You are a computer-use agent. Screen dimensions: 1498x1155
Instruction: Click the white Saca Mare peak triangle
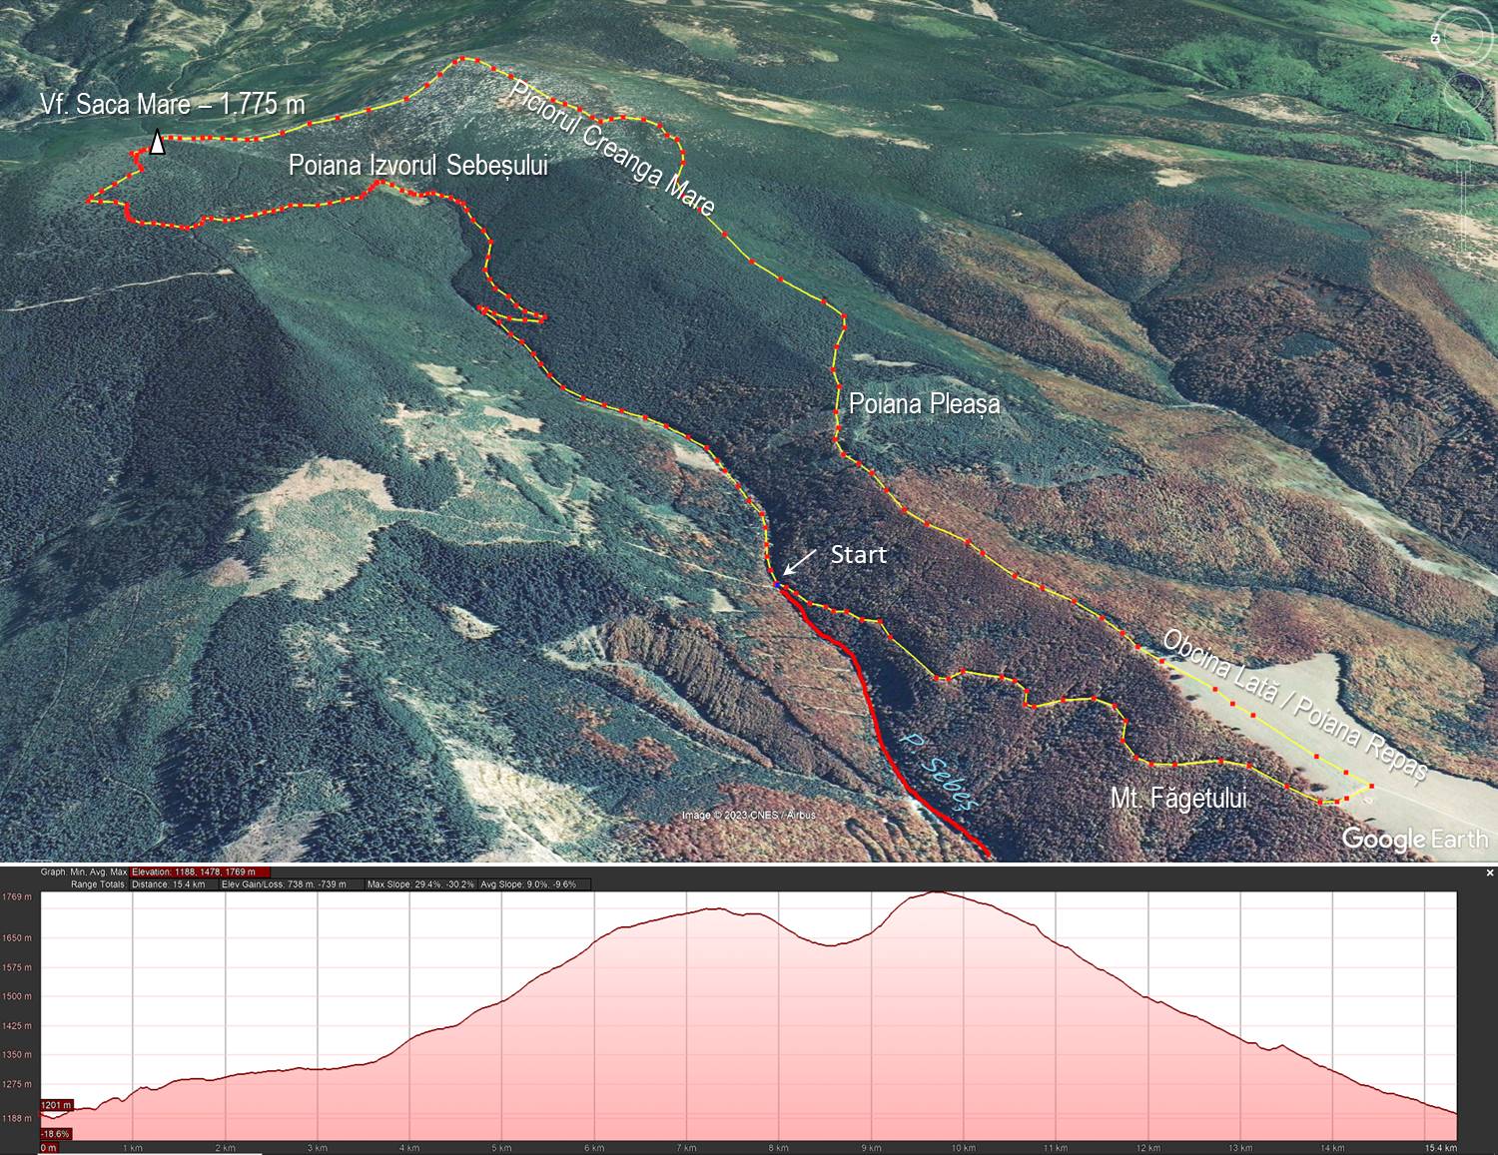coord(157,144)
